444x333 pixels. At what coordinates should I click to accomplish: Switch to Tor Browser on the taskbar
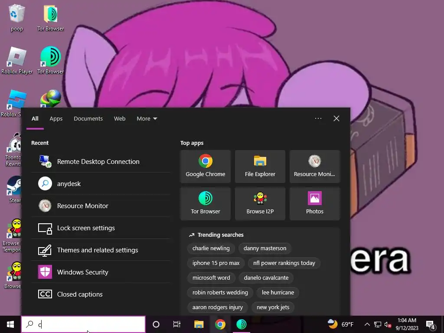[x=241, y=324]
